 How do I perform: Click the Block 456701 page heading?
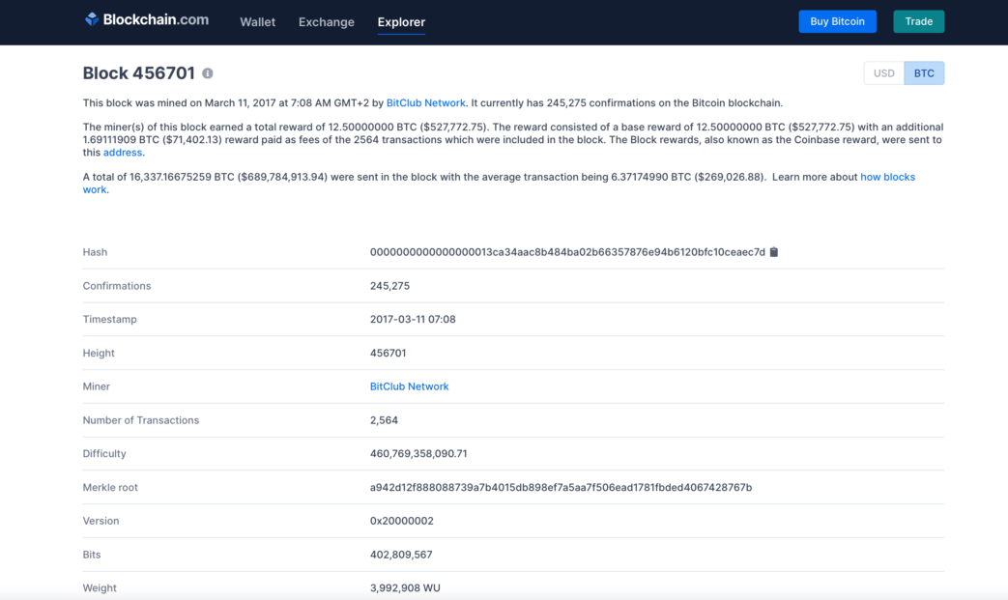tap(139, 73)
